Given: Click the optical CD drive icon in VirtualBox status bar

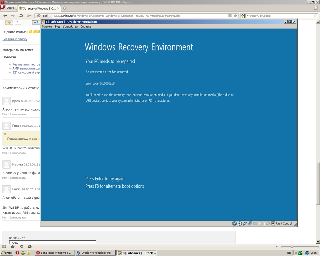Looking at the screenshot, I should point(240,223).
